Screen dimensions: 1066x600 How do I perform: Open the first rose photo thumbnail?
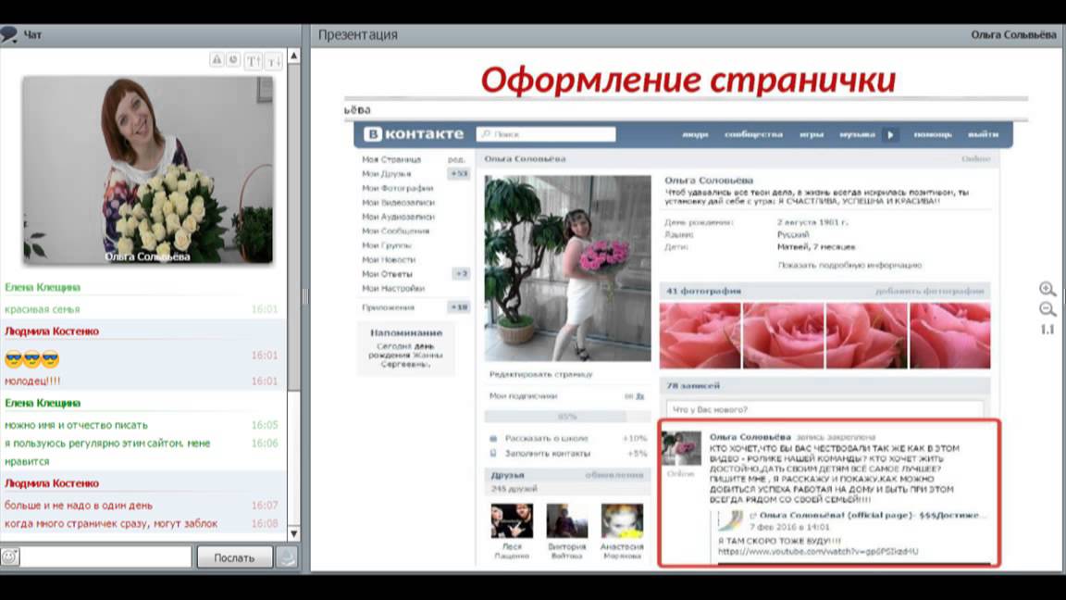point(700,336)
